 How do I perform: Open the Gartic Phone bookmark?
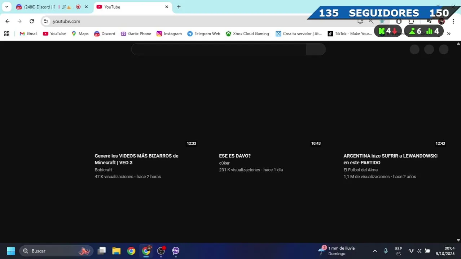coord(136,34)
